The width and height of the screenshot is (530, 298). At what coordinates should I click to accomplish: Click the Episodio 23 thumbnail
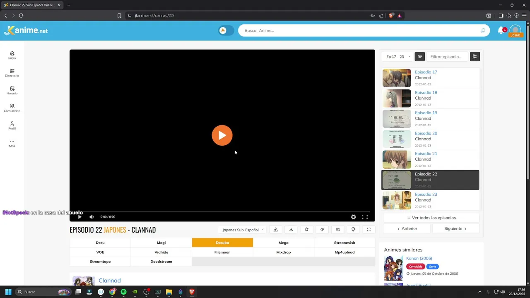397,200
